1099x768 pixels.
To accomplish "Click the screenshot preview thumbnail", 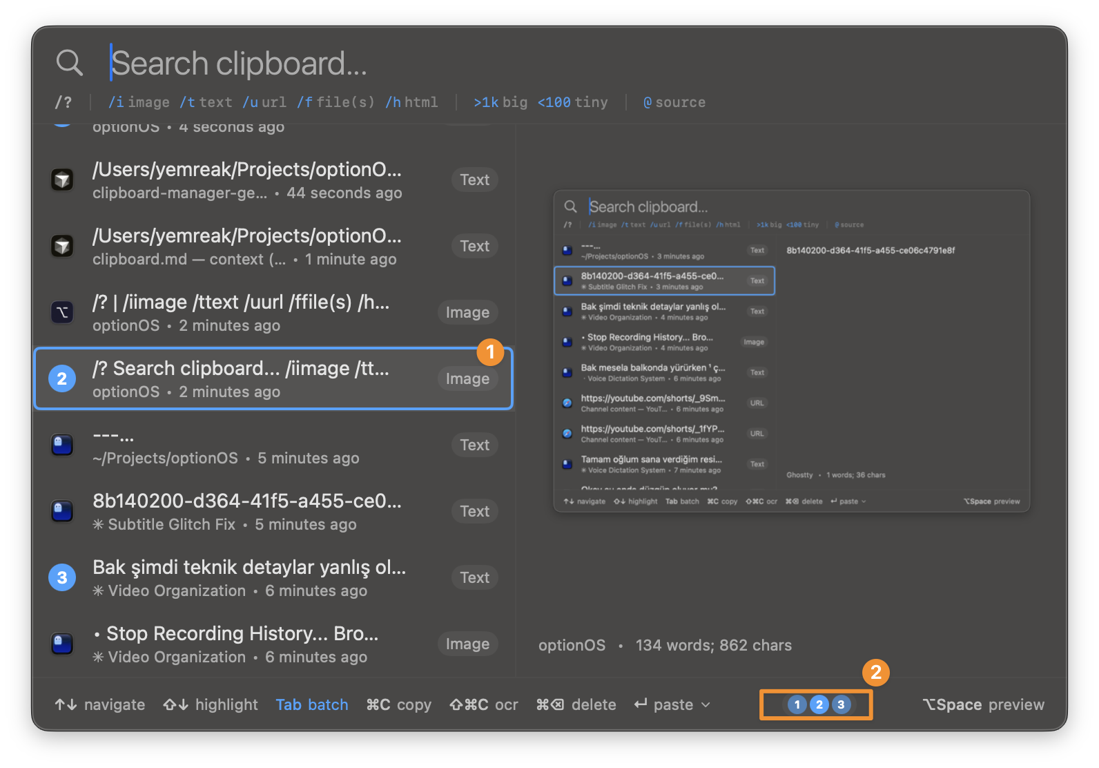I will (791, 351).
